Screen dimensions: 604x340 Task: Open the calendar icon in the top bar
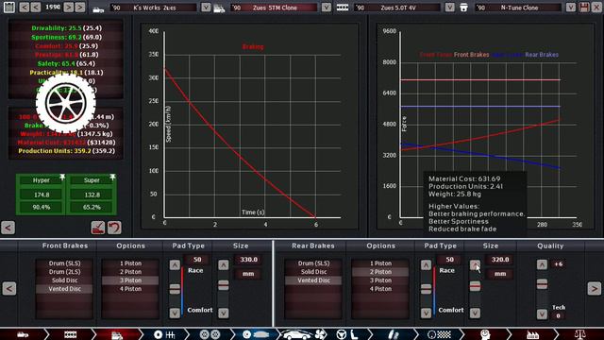click(8, 7)
